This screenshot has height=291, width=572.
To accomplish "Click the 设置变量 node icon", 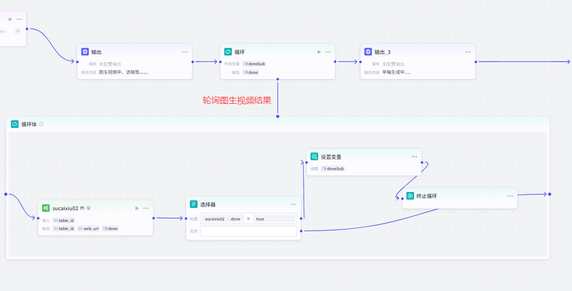I will coord(314,157).
